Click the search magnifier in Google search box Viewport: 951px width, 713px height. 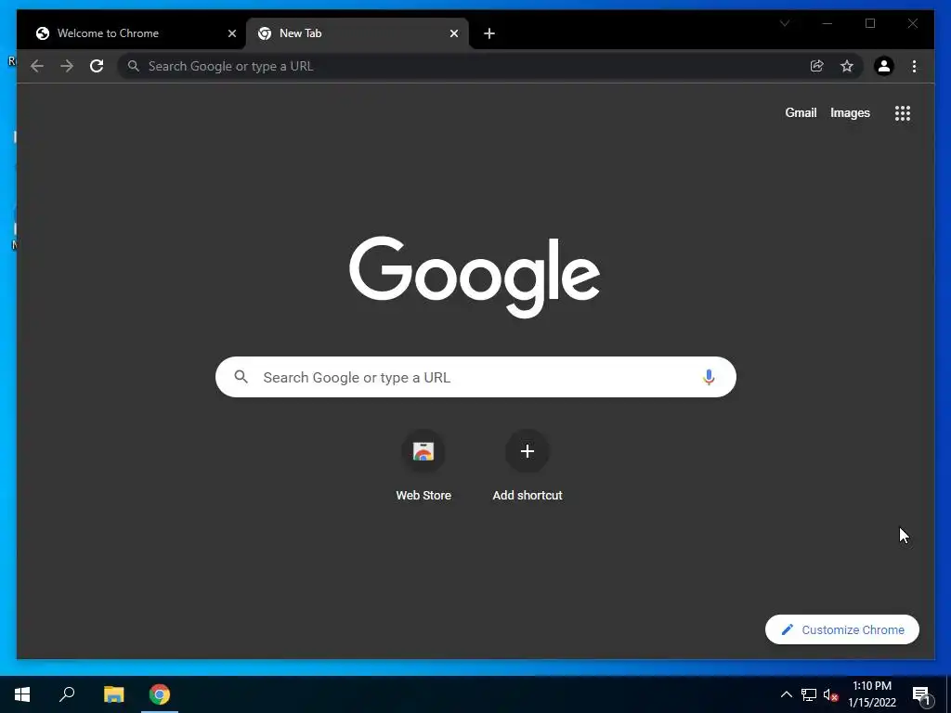pyautogui.click(x=241, y=377)
